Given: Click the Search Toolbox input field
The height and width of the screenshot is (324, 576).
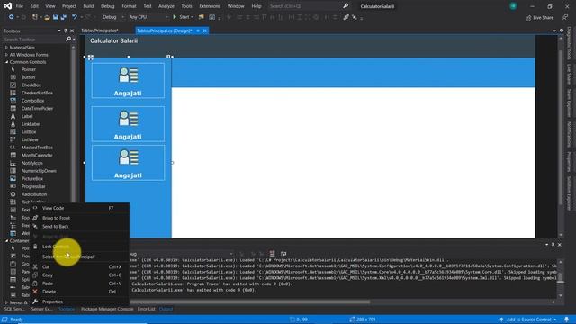Looking at the screenshot, I should coord(34,39).
